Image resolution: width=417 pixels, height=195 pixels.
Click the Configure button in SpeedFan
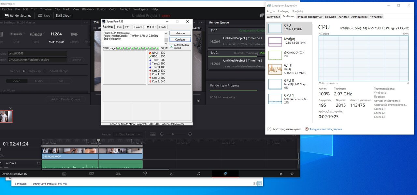tap(180, 40)
